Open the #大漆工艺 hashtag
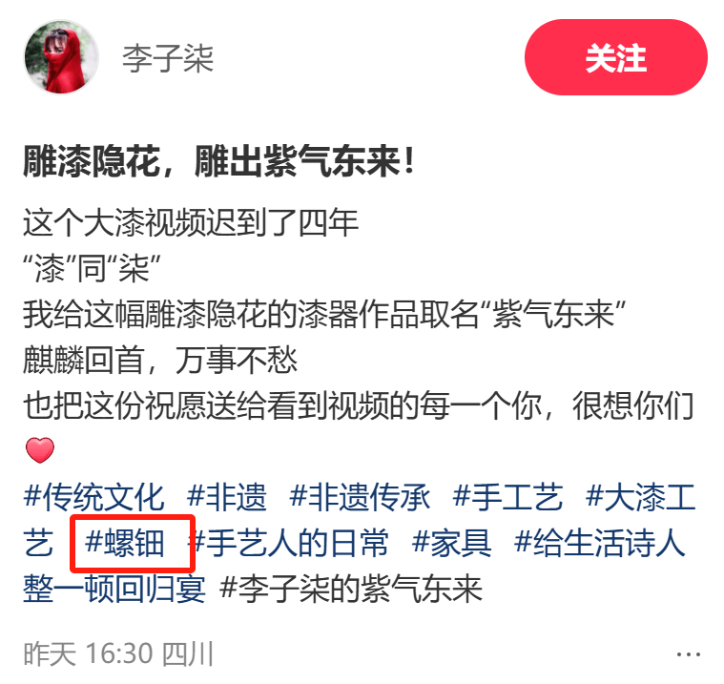 point(640,497)
